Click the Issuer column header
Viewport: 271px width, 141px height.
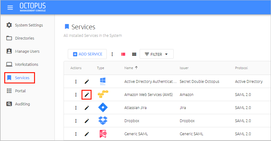(x=184, y=68)
